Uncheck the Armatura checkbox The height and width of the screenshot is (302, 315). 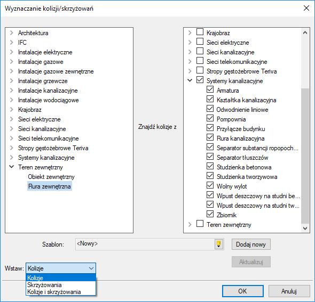tap(210, 89)
